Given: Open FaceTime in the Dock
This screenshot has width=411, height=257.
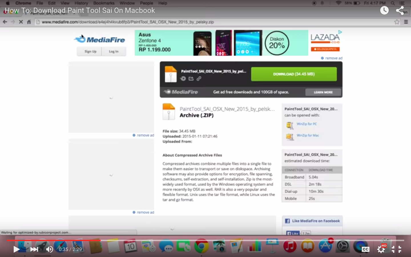Looking at the screenshot, I should (x=184, y=246).
